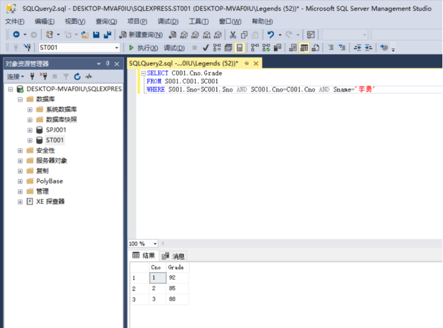Click the increase indent icon
The height and width of the screenshot is (328, 443).
tap(368, 47)
